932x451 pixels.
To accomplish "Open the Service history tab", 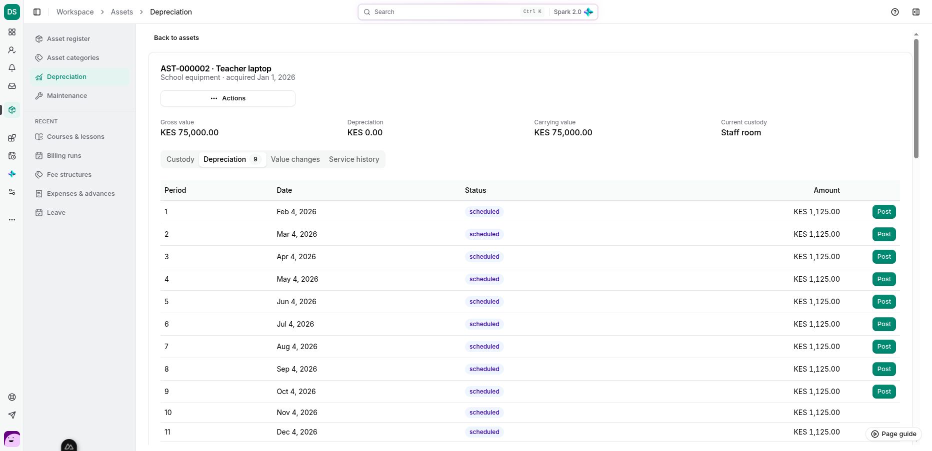I will [354, 159].
